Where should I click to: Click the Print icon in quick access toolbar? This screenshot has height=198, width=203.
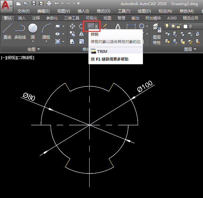pos(49,4)
